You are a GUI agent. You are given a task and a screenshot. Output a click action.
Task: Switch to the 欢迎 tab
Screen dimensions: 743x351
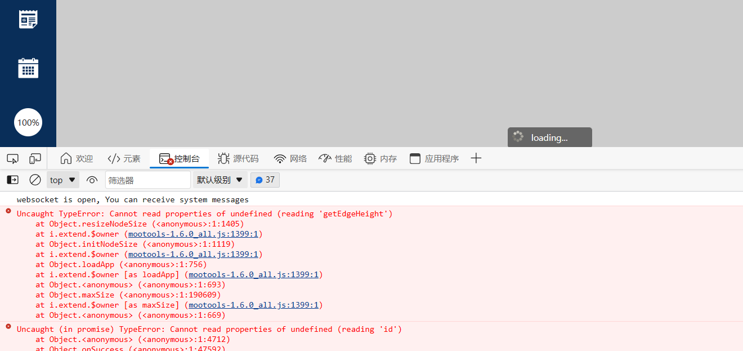pyautogui.click(x=77, y=159)
